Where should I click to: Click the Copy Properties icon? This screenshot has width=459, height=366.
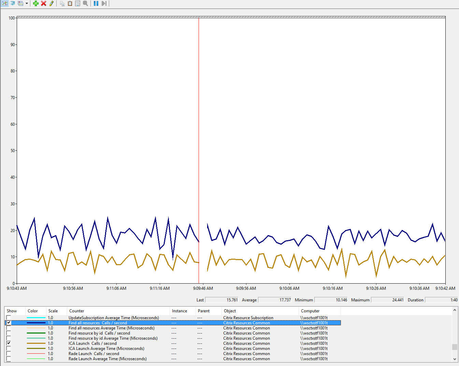tap(62, 3)
